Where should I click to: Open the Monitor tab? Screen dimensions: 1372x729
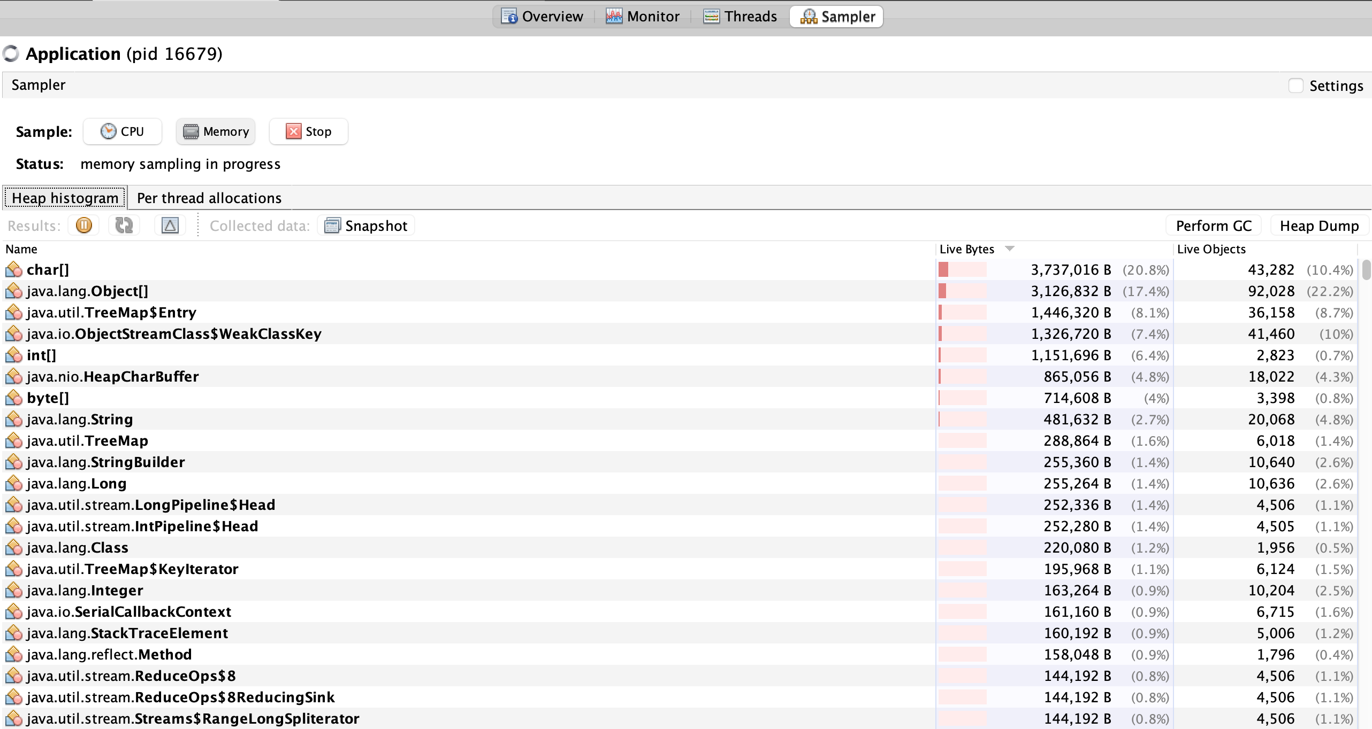pyautogui.click(x=642, y=17)
